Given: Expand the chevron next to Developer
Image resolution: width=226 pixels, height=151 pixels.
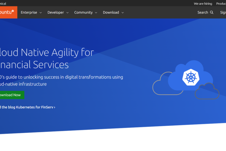Looking at the screenshot, I should 67,12.
